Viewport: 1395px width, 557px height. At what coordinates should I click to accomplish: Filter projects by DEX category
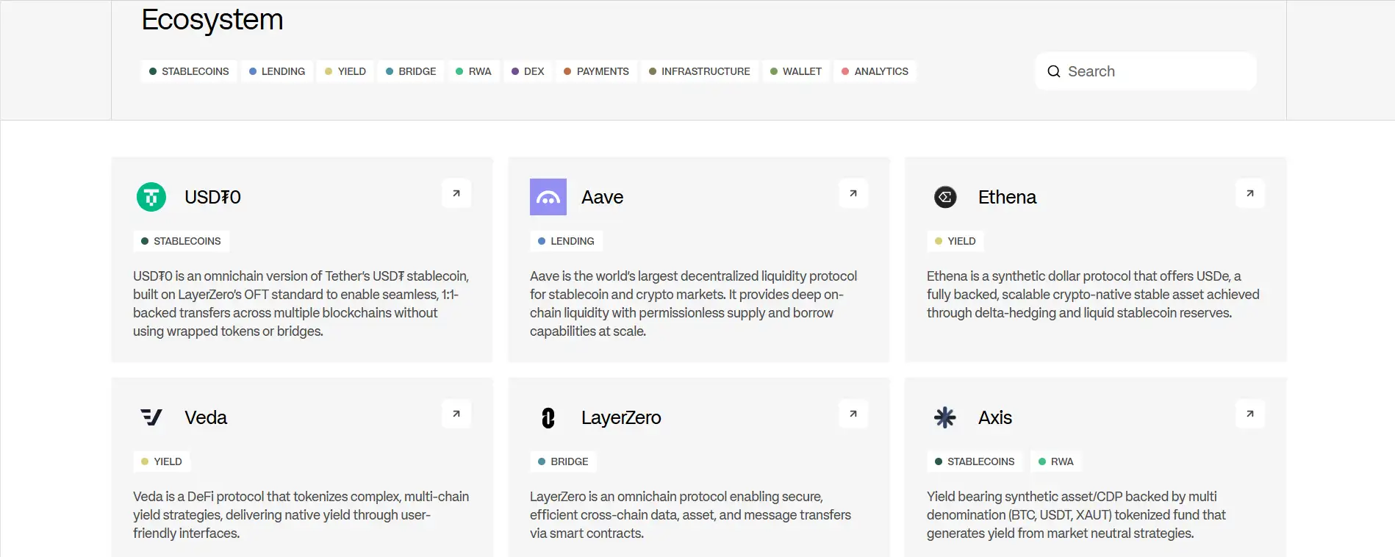pos(528,71)
